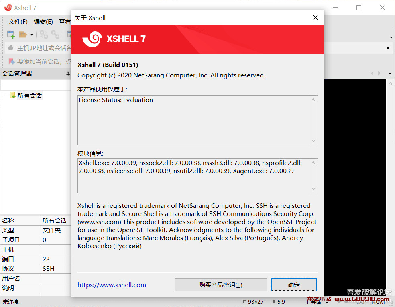Click 'License Status: Evaluation' text

click(116, 100)
